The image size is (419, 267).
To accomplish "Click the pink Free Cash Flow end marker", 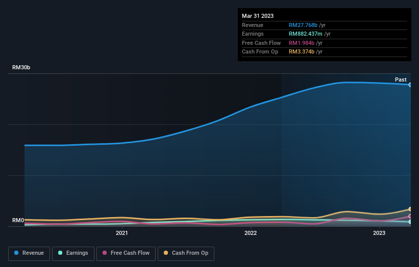I will 410,217.
